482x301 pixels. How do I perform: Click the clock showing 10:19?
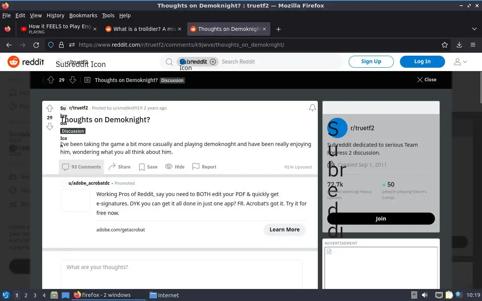(473, 295)
